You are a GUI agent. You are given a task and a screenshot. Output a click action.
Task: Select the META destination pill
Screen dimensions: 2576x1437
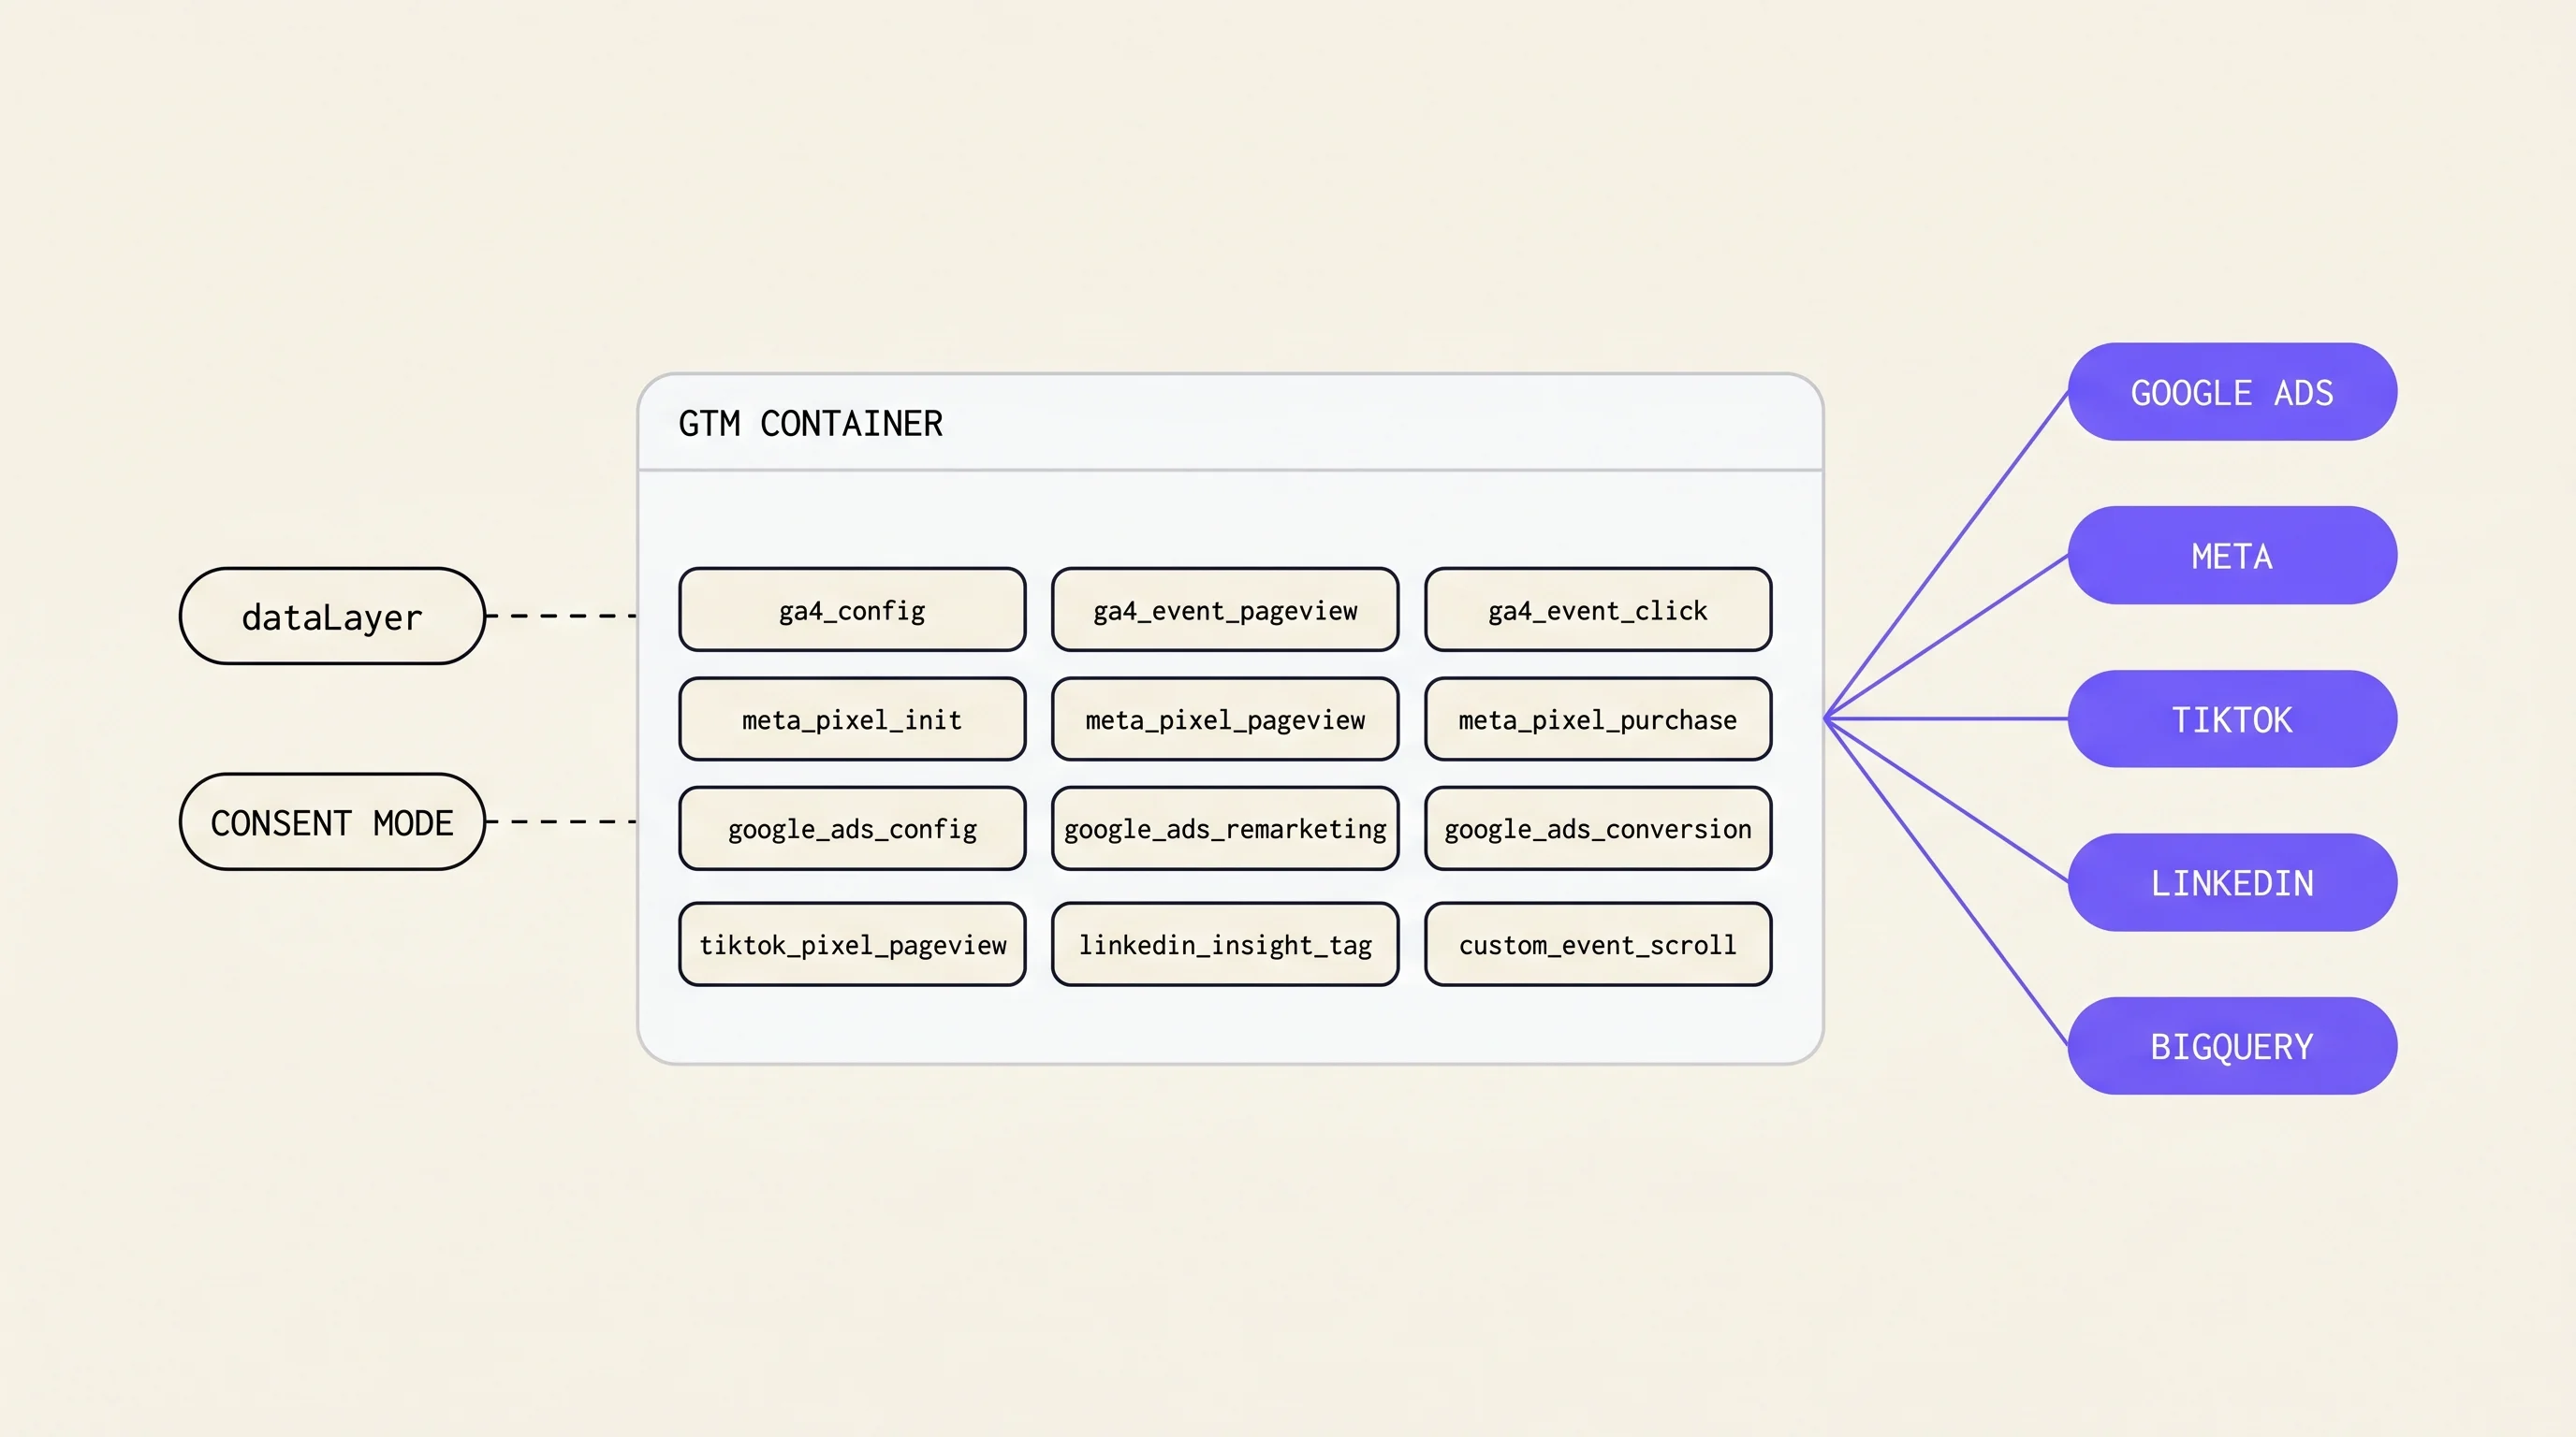[x=2232, y=555]
